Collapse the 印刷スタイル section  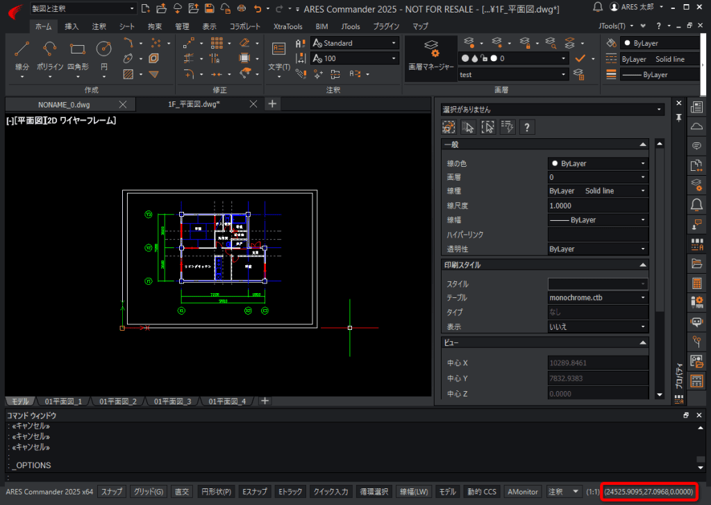pyautogui.click(x=642, y=265)
